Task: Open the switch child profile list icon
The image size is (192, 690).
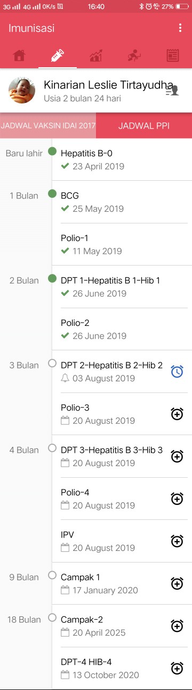Action: [x=172, y=91]
